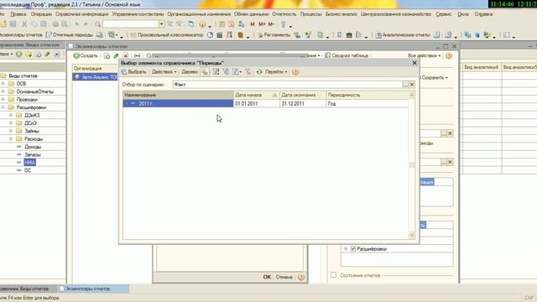Open the Операции menu
This screenshot has width=537, height=302.
click(x=41, y=14)
